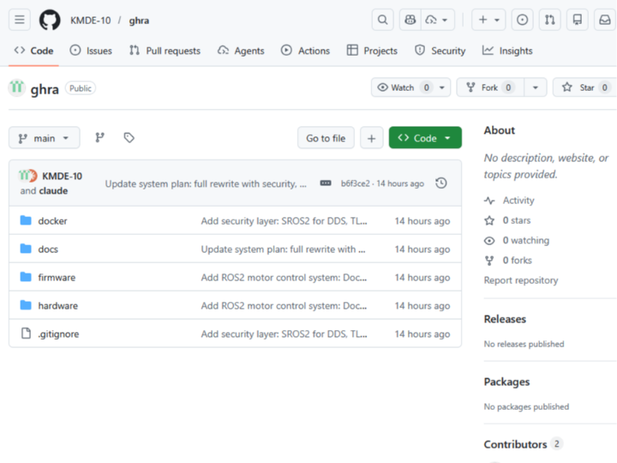Open the .gitignore file
The image size is (617, 463).
58,334
